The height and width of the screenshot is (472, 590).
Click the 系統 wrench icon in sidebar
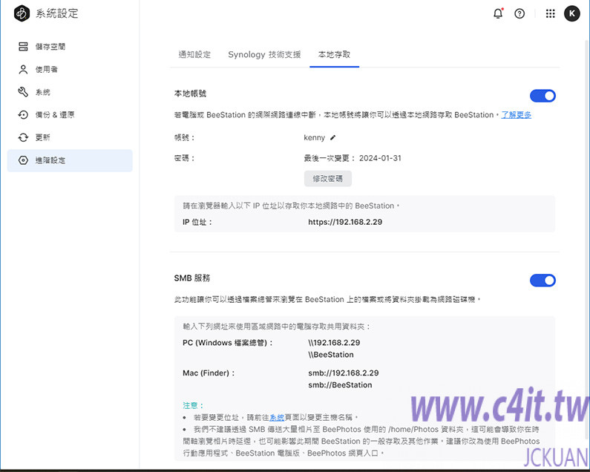[x=23, y=92]
